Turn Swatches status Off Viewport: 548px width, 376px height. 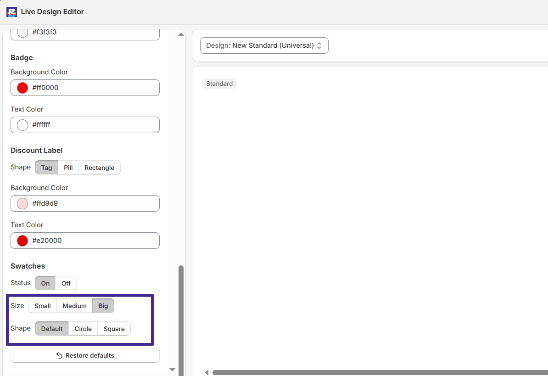click(x=66, y=283)
